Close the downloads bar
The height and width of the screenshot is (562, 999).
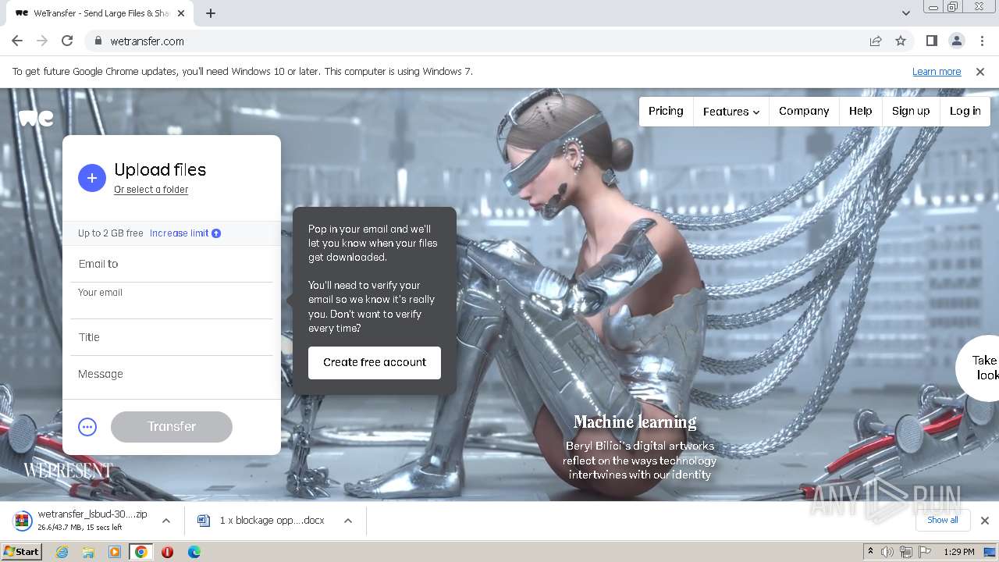coord(985,521)
